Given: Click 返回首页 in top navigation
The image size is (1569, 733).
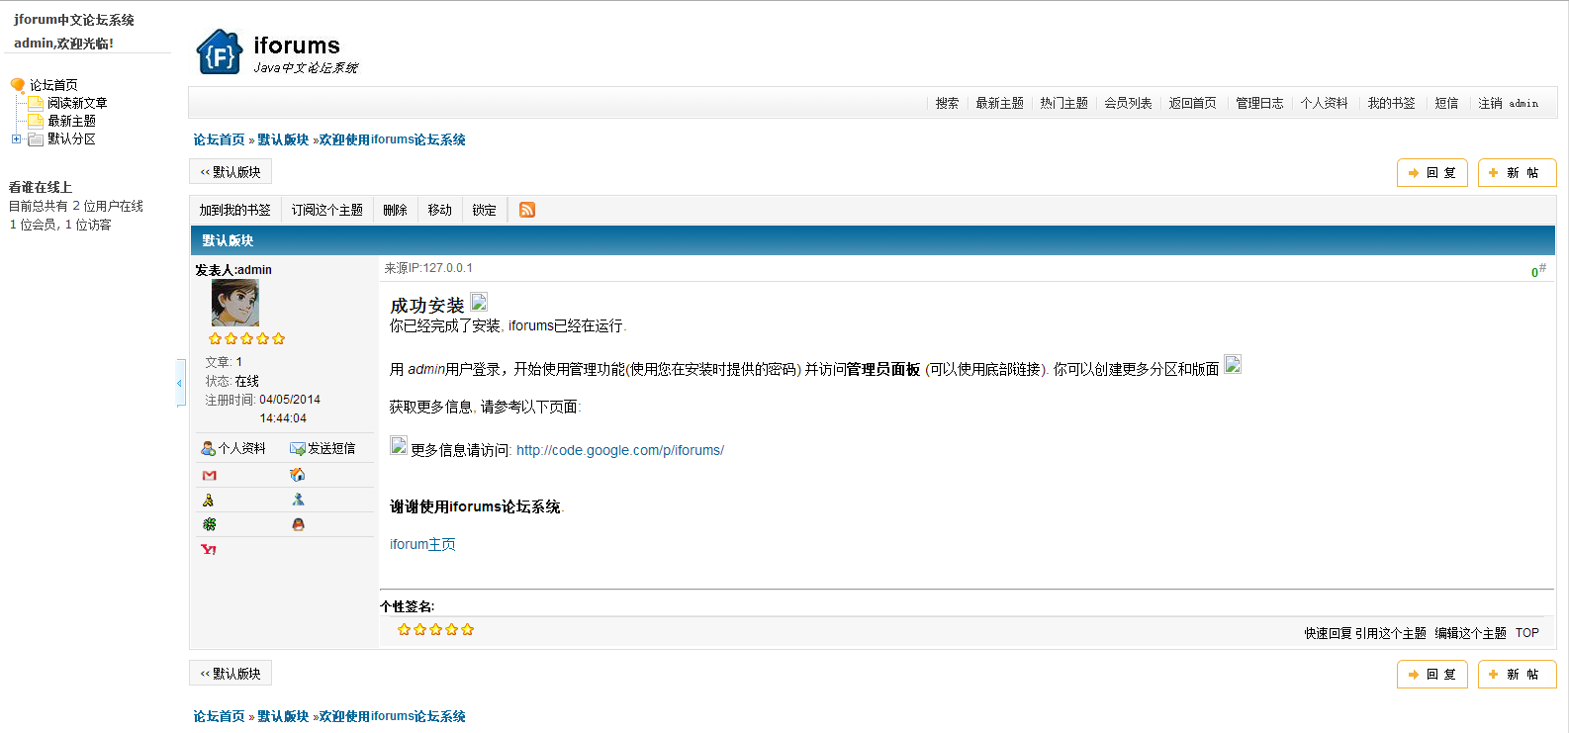Looking at the screenshot, I should tap(1192, 103).
